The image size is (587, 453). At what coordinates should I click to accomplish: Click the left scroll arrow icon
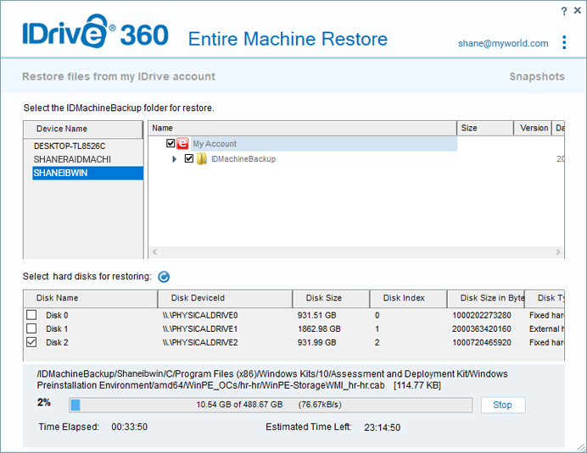tap(154, 252)
